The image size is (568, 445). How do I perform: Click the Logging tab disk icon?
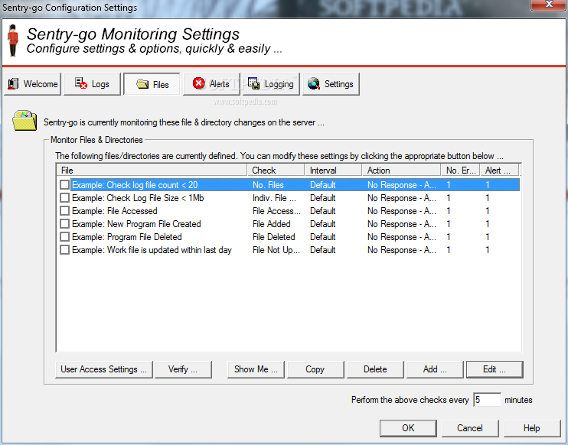click(253, 83)
